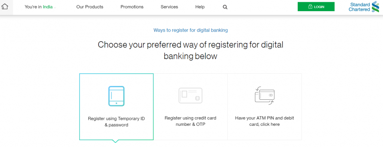Open the You're in India country selector
Image resolution: width=383 pixels, height=147 pixels.
(x=40, y=7)
